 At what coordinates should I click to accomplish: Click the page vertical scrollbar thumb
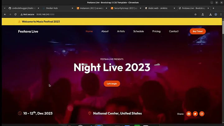[223, 27]
